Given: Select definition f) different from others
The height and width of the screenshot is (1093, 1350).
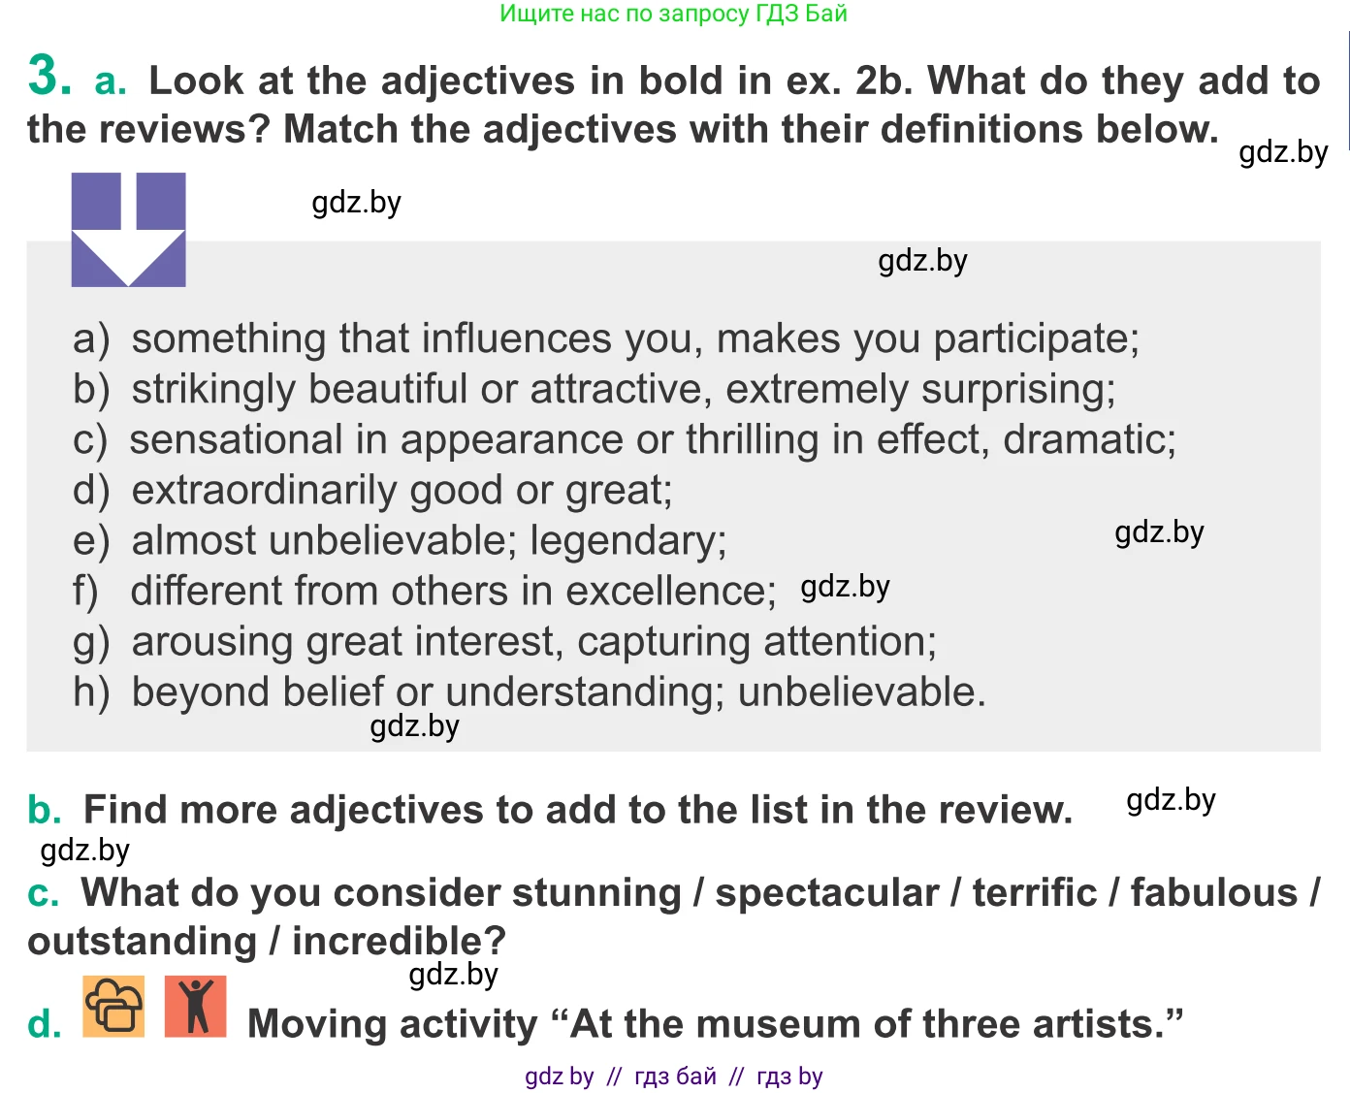Looking at the screenshot, I should click(x=425, y=591).
